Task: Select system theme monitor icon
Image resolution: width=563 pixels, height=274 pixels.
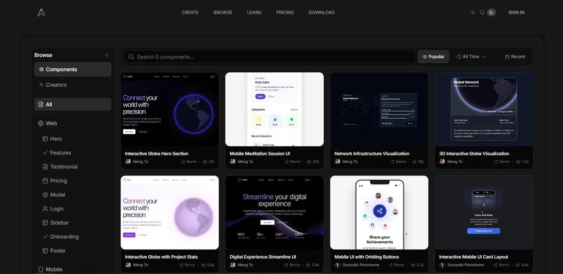Action: pyautogui.click(x=482, y=13)
